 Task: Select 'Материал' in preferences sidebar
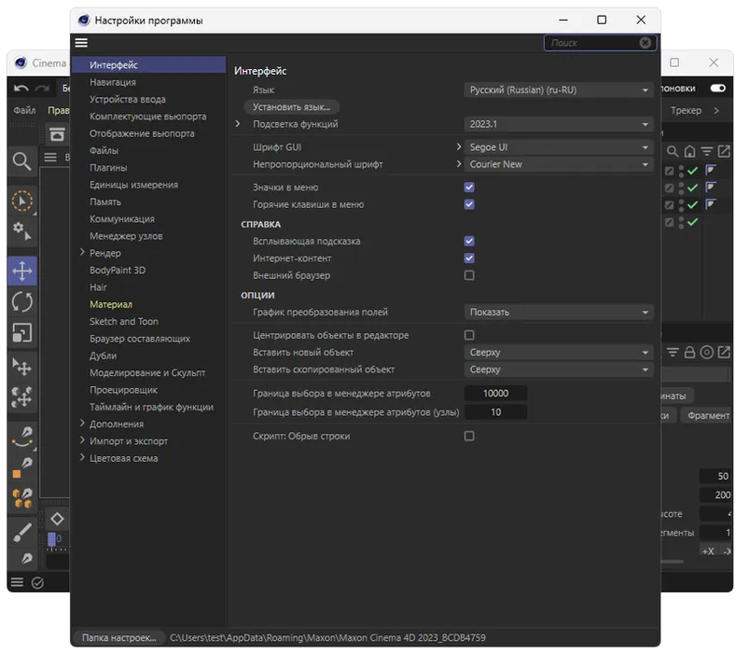tap(111, 304)
